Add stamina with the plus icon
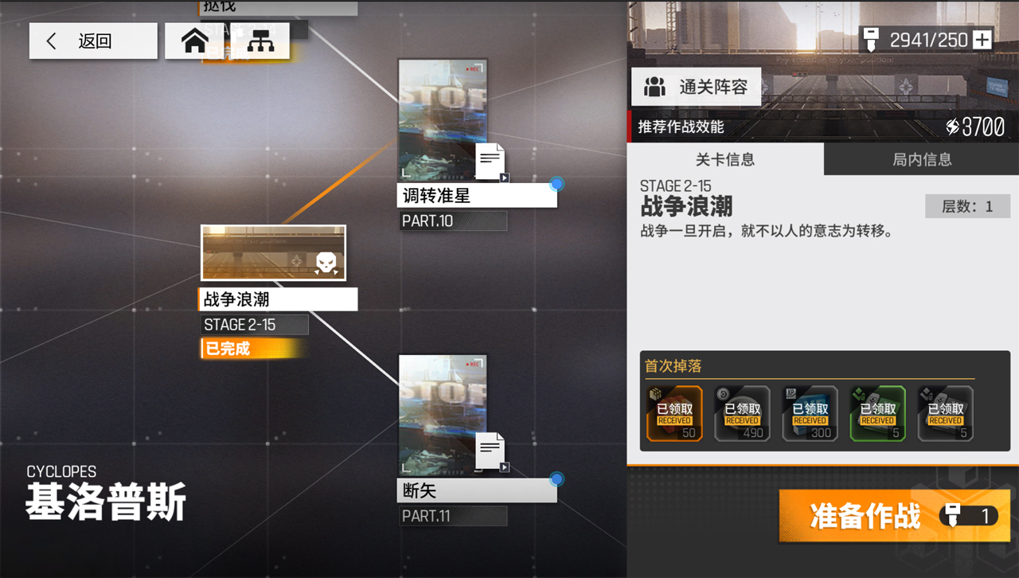 tap(982, 39)
